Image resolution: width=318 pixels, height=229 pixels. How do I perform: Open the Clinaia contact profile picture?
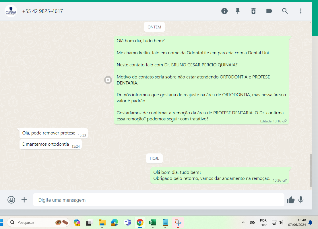tap(11, 11)
